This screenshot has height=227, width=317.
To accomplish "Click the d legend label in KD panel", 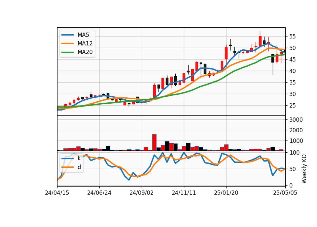I will (x=79, y=167).
